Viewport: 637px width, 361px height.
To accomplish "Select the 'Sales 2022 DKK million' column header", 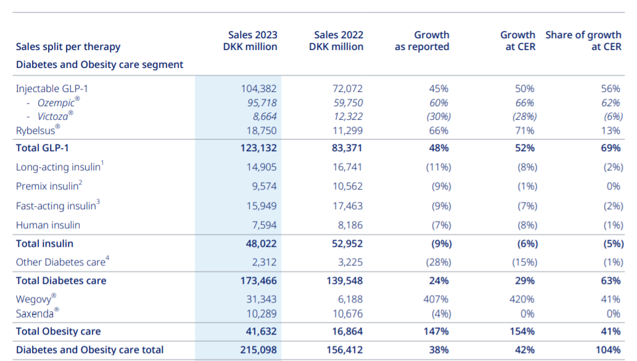I will click(x=336, y=41).
